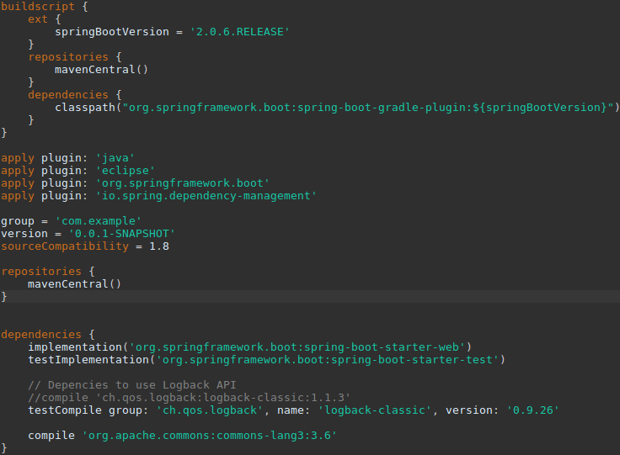Click 'apply' on the eclipse plugin line
620x455 pixels.
[x=18, y=171]
